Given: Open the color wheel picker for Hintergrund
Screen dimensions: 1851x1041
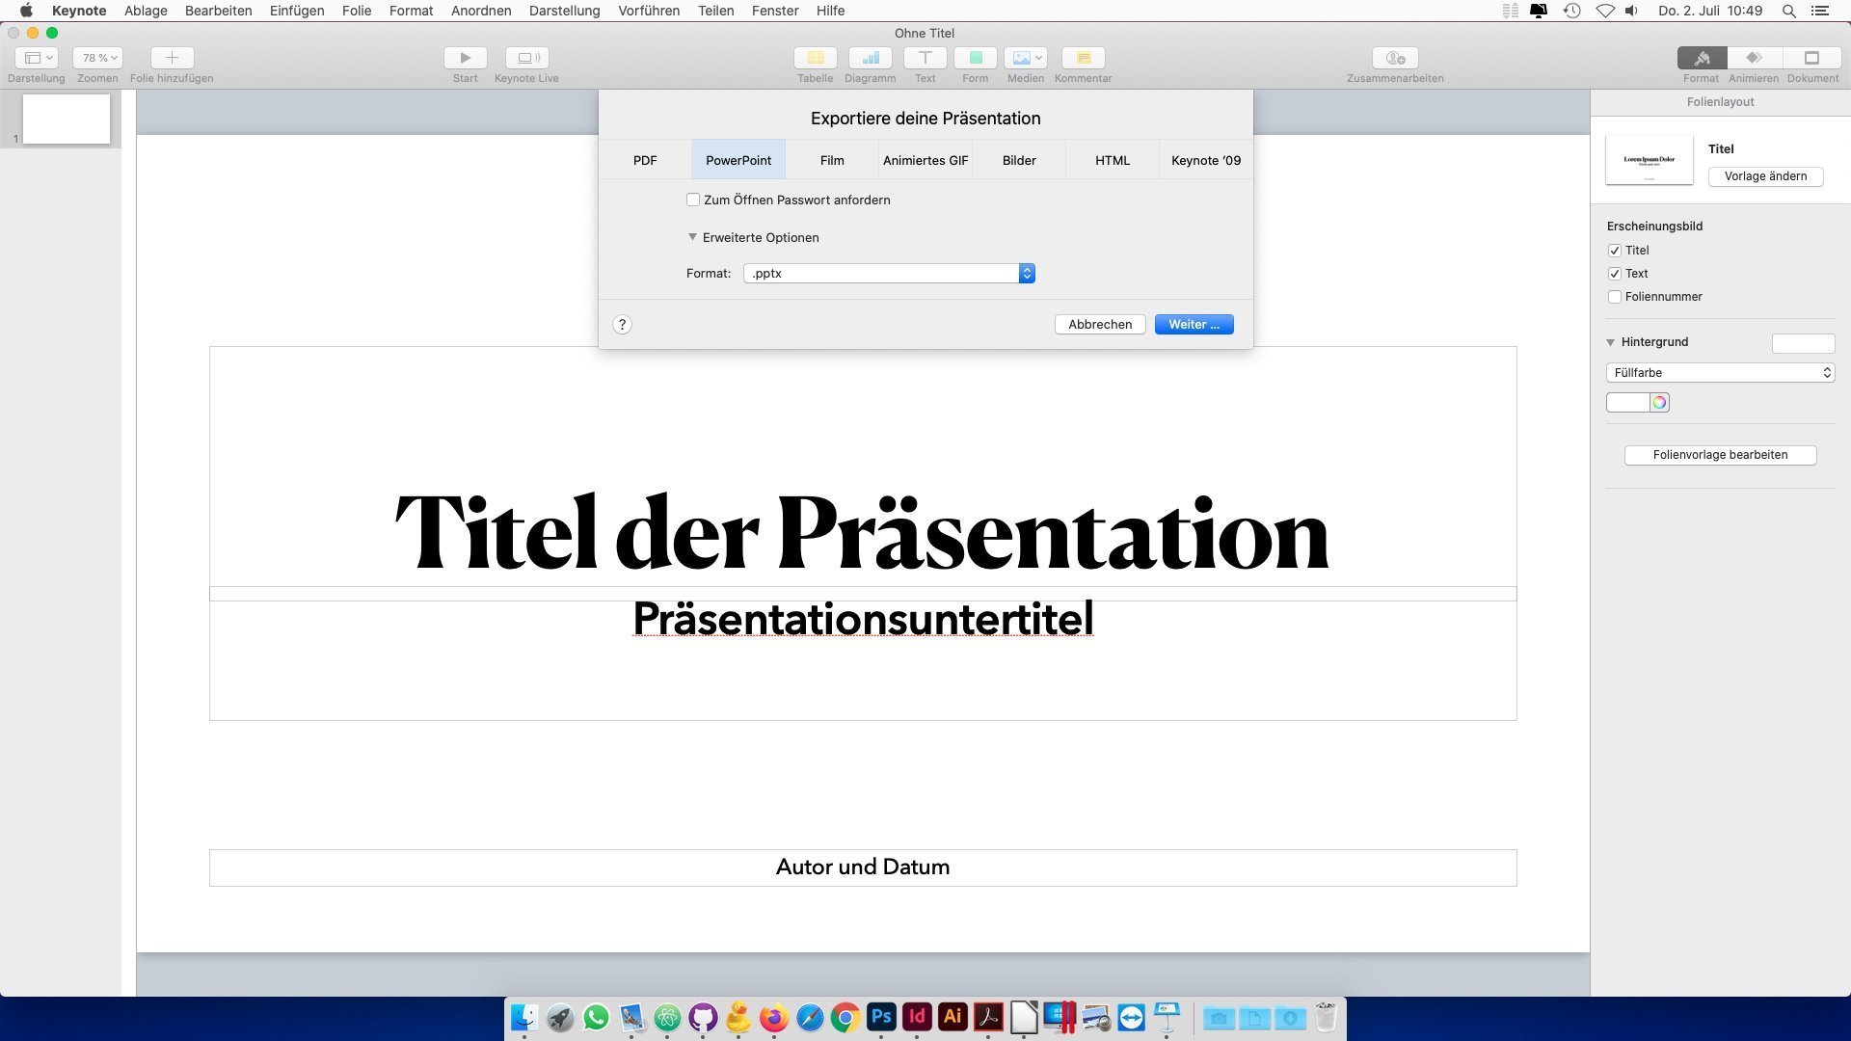Looking at the screenshot, I should 1659,403.
